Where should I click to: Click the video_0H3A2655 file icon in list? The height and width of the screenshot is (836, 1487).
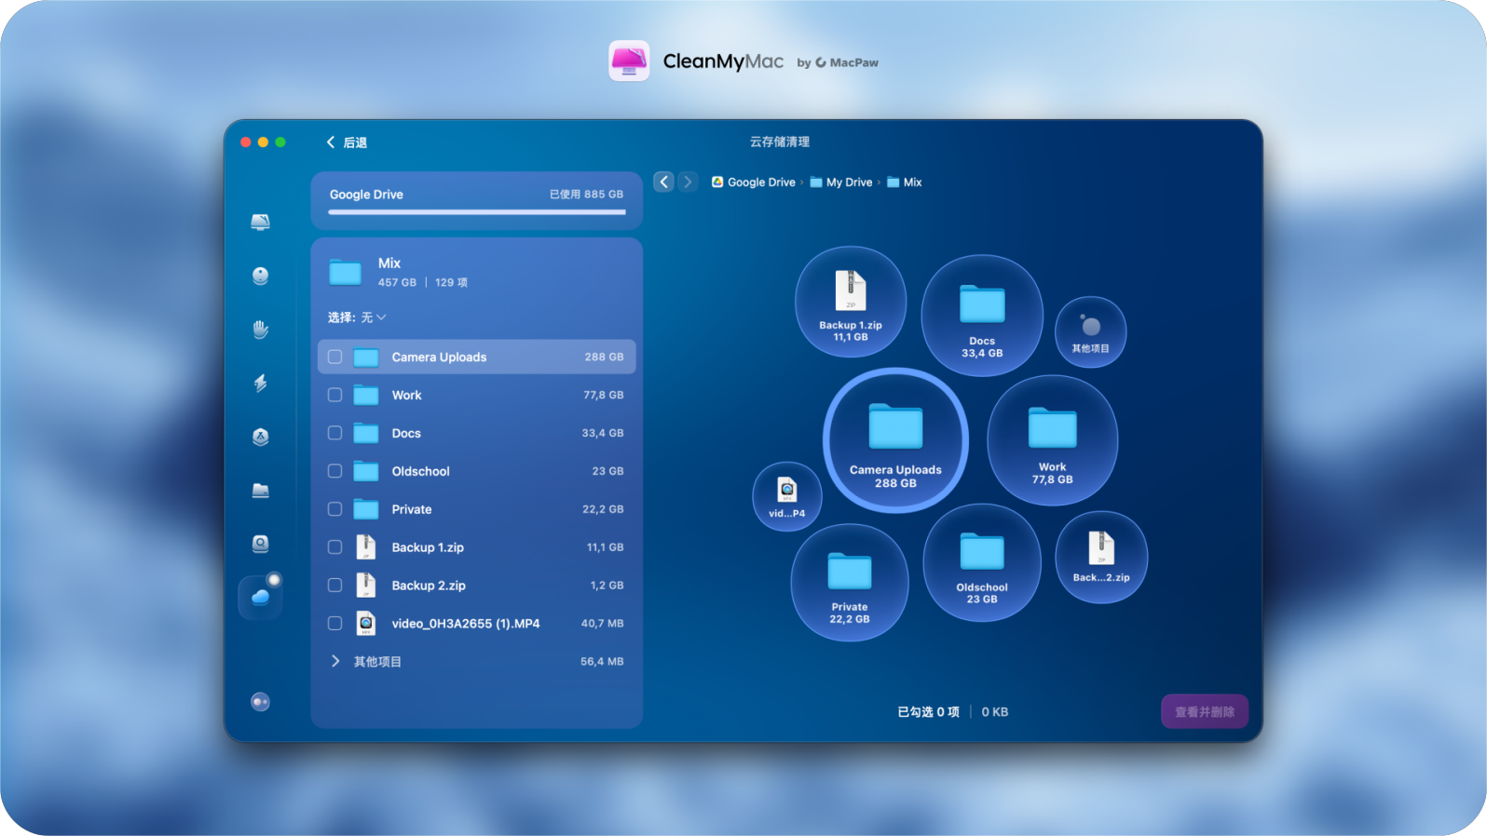click(x=366, y=624)
